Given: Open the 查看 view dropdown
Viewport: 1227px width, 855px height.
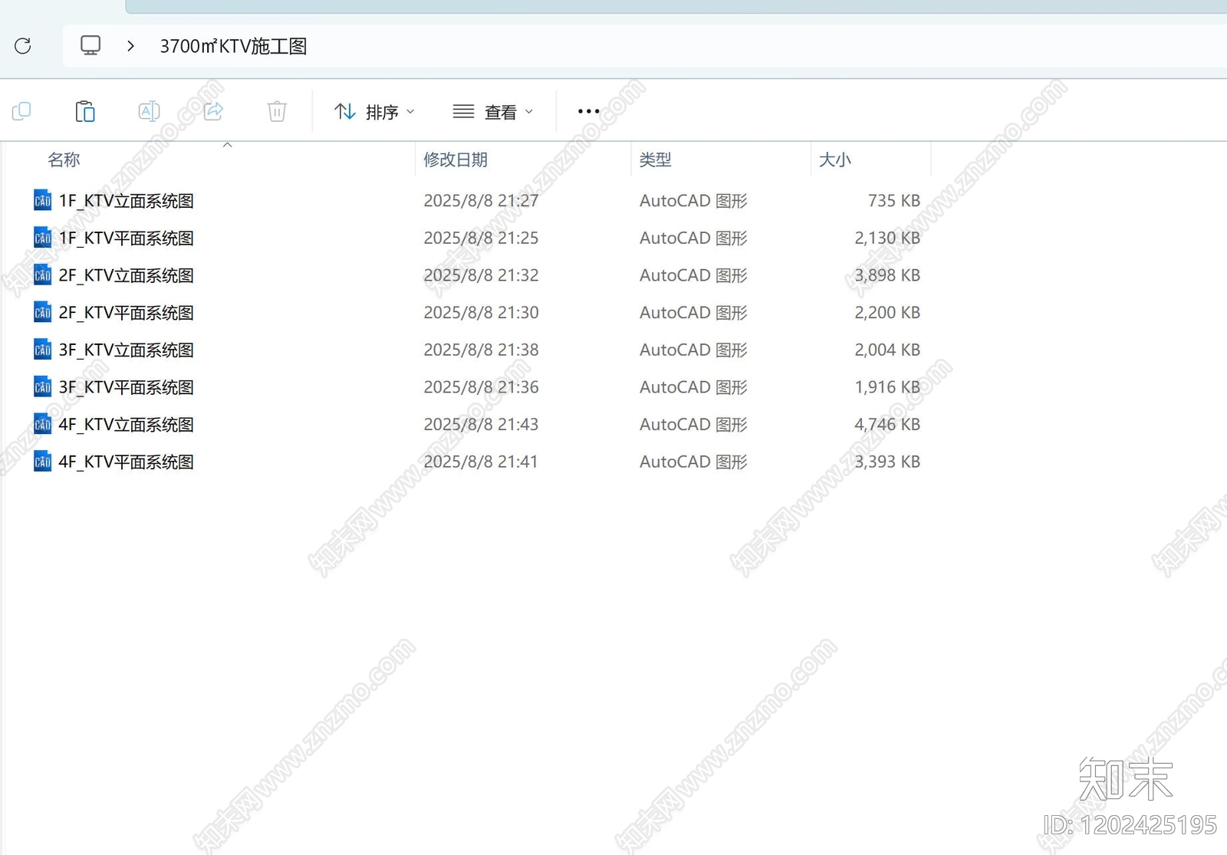Looking at the screenshot, I should pos(493,112).
